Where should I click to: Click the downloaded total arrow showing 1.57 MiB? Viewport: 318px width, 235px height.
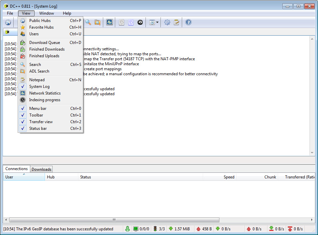point(171,229)
